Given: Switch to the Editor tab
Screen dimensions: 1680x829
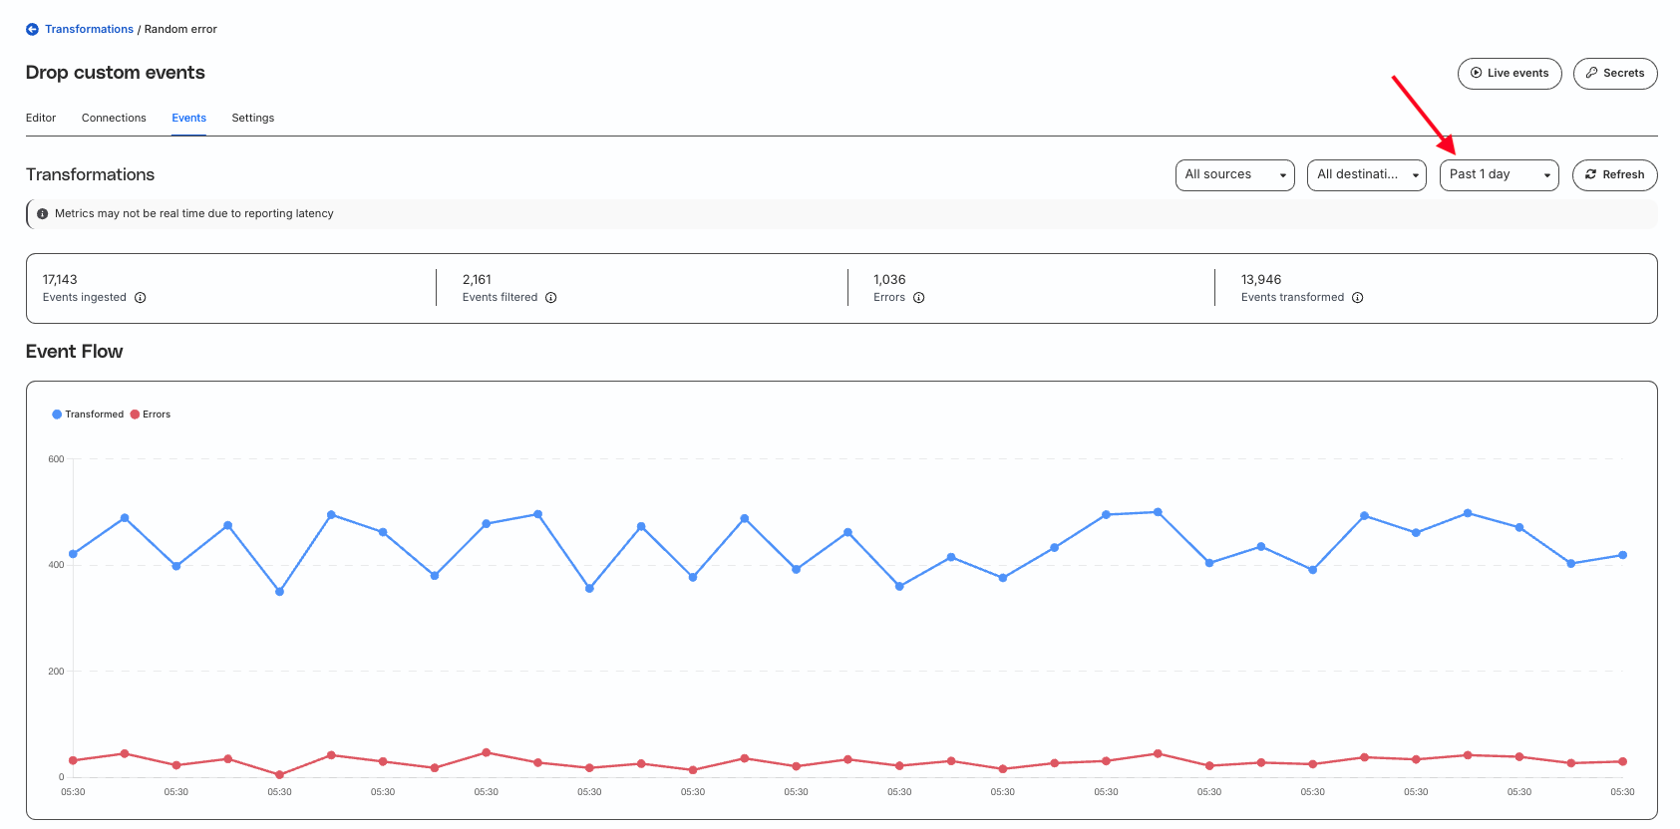Looking at the screenshot, I should pos(41,118).
